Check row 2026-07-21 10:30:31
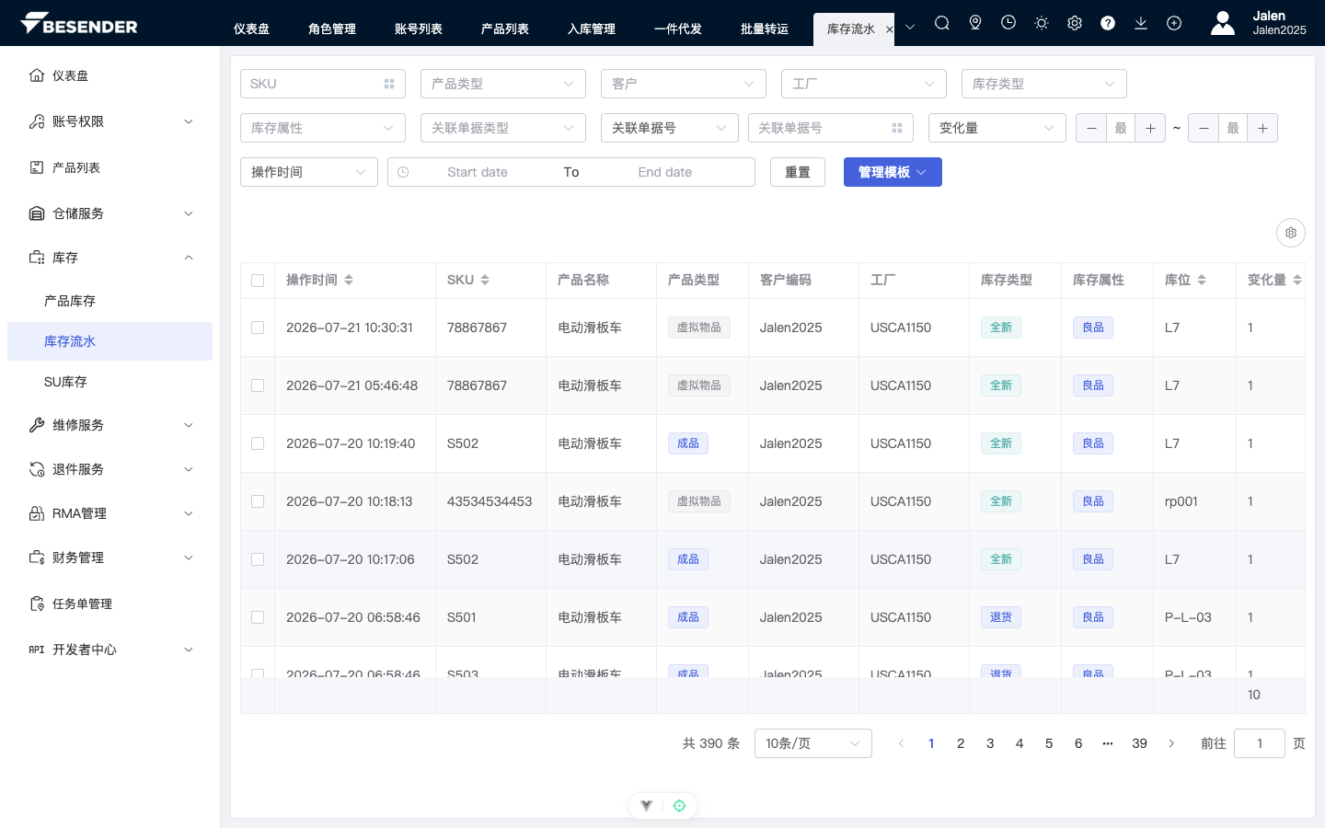Viewport: 1325px width, 828px height. click(x=258, y=328)
